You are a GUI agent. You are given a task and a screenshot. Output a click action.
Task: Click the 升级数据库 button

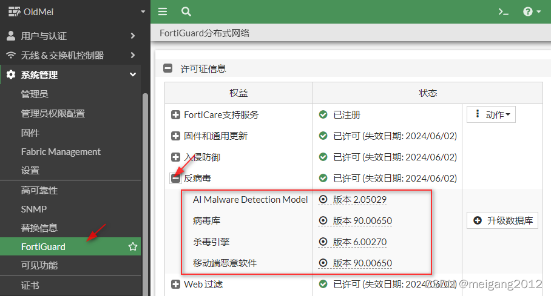point(502,220)
